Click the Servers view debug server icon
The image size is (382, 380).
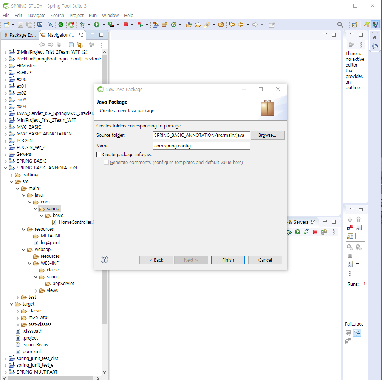point(289,231)
